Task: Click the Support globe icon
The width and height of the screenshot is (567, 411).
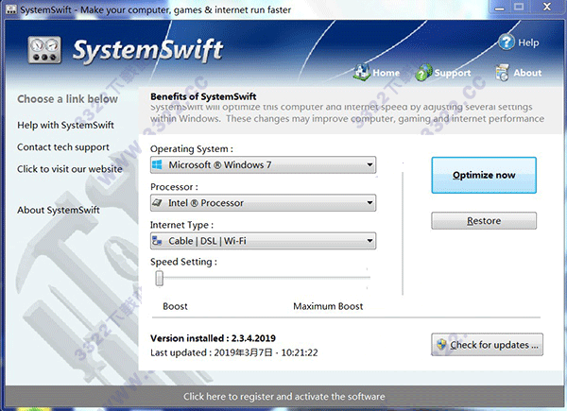Action: tap(423, 72)
